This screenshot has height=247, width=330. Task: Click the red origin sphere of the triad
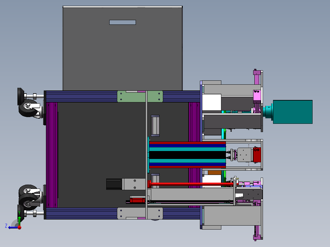point(20,227)
